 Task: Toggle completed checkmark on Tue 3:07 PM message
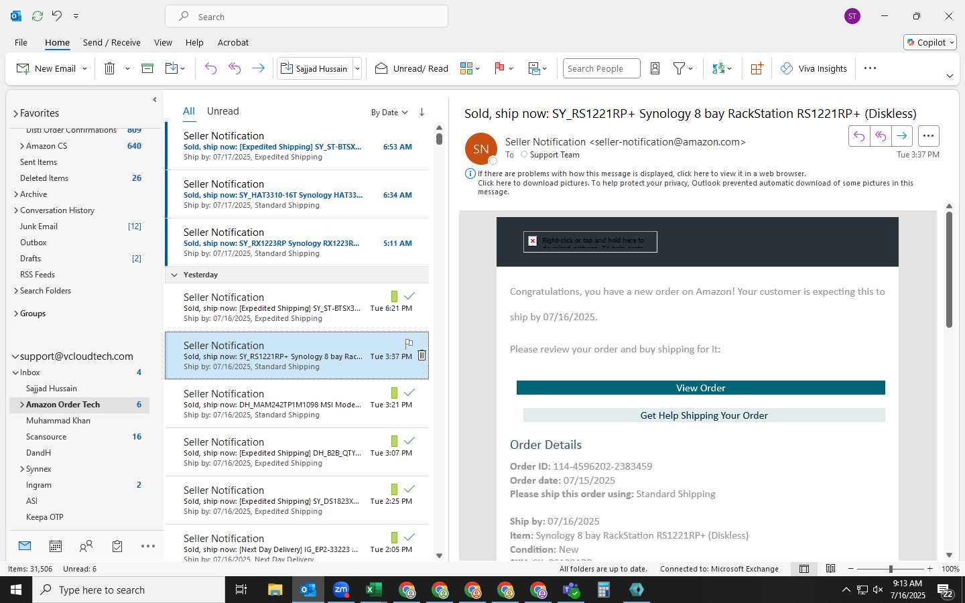(x=409, y=440)
